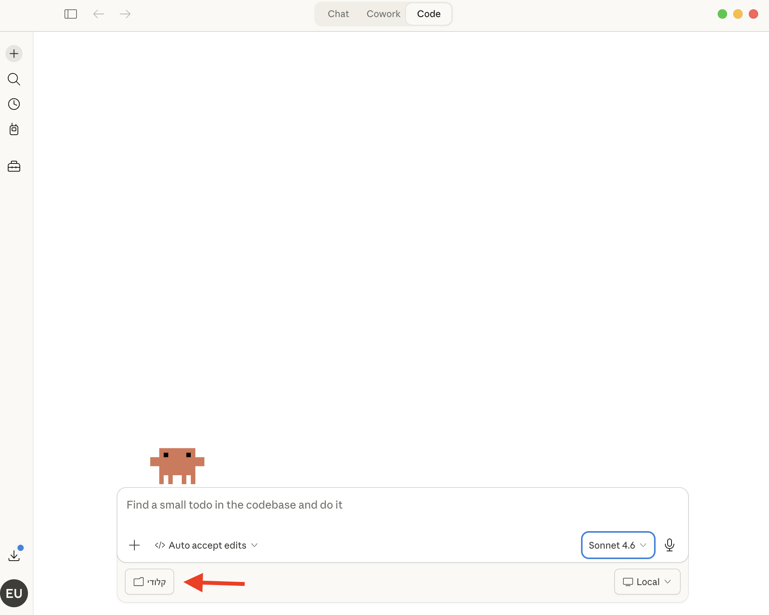This screenshot has height=615, width=769.
Task: Start a new session with sidebar plus
Action: point(14,54)
